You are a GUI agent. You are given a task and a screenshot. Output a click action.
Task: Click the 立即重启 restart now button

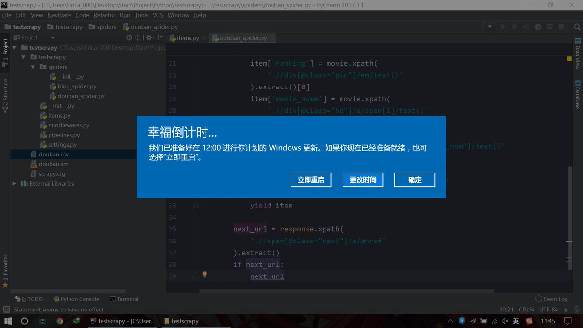pos(311,180)
